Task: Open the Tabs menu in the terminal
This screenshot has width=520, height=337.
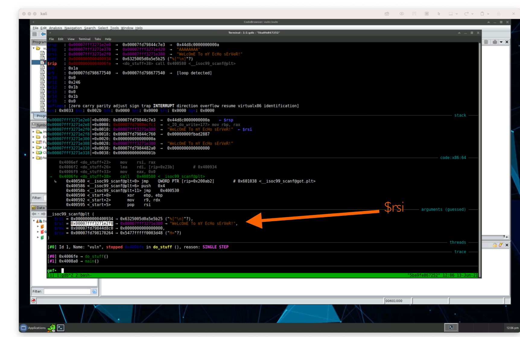Action: (x=97, y=39)
